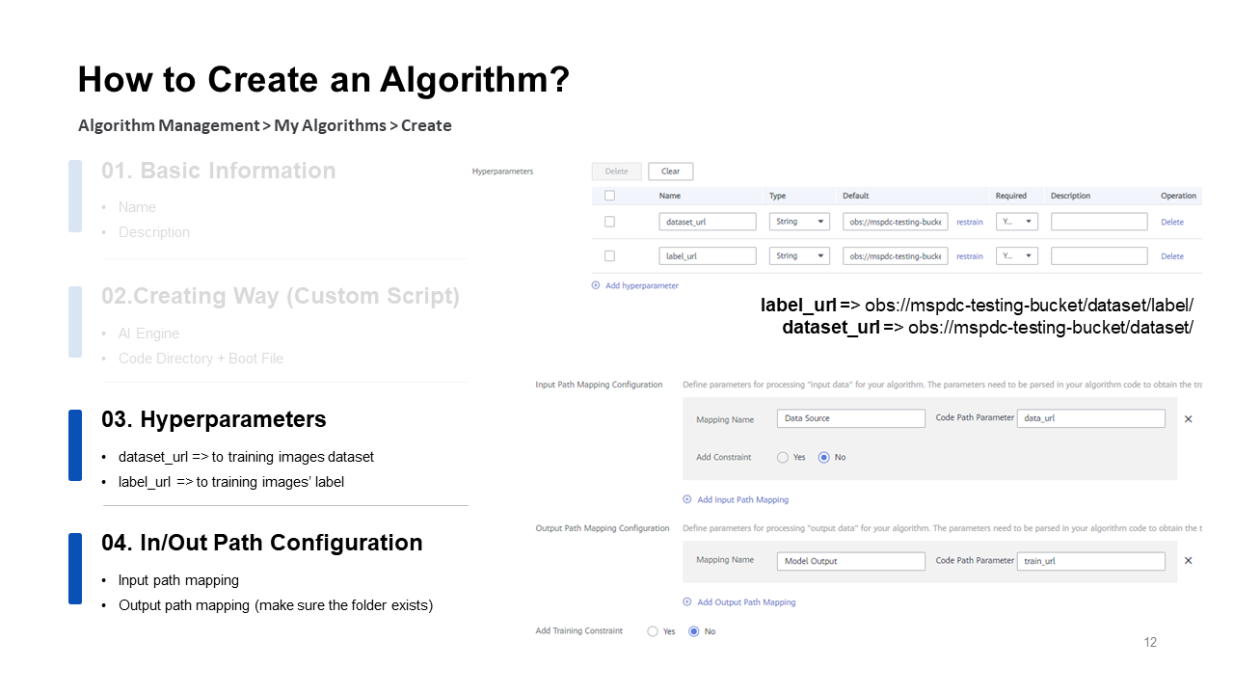Choose Yes for Add Constraint
The image size is (1234, 694).
click(x=783, y=457)
